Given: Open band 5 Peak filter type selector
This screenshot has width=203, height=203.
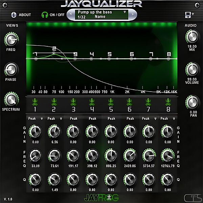Looking at the screenshot, I should coord(111,119).
